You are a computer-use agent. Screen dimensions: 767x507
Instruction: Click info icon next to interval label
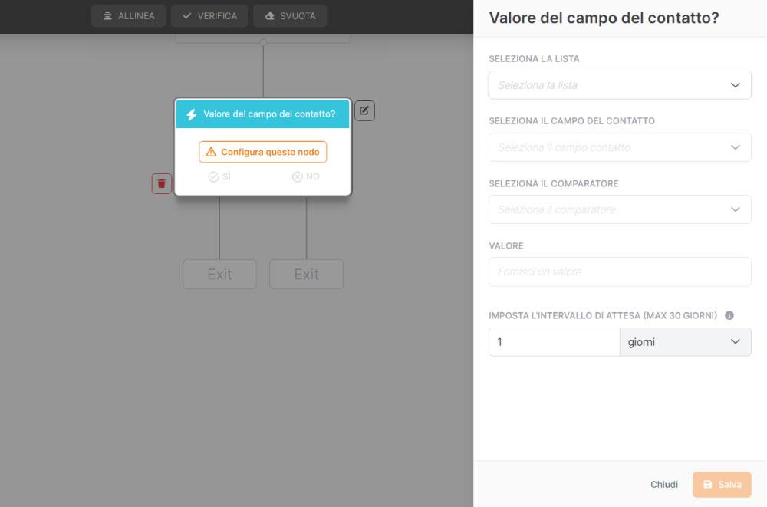729,316
